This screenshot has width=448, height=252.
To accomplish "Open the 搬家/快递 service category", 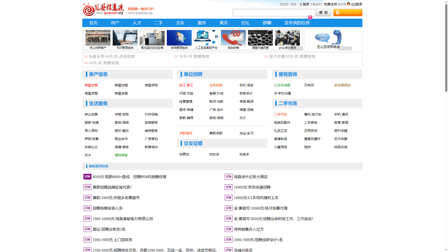I will click(91, 123).
